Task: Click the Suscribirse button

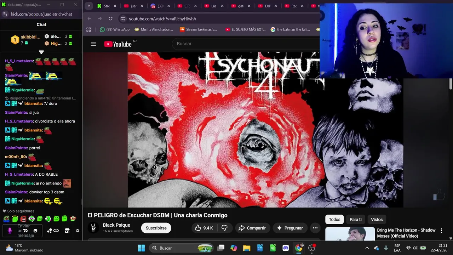Action: tap(156, 228)
